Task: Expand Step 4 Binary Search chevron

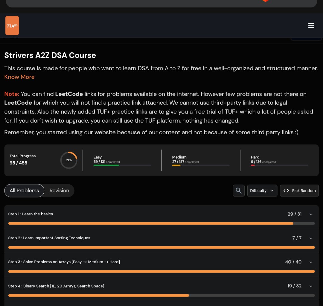Action: click(311, 286)
